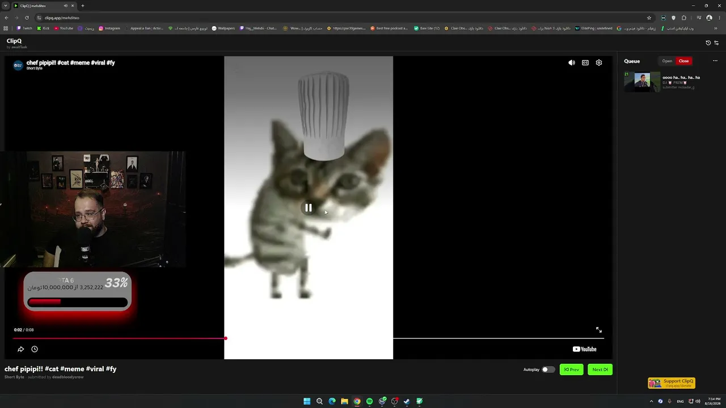Open Spotify from taskbar
The image size is (726, 408).
click(369, 401)
